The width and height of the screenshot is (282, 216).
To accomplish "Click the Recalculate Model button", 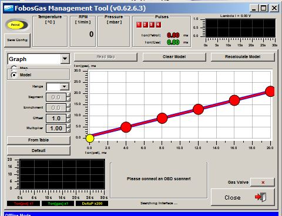I will (x=243, y=57).
